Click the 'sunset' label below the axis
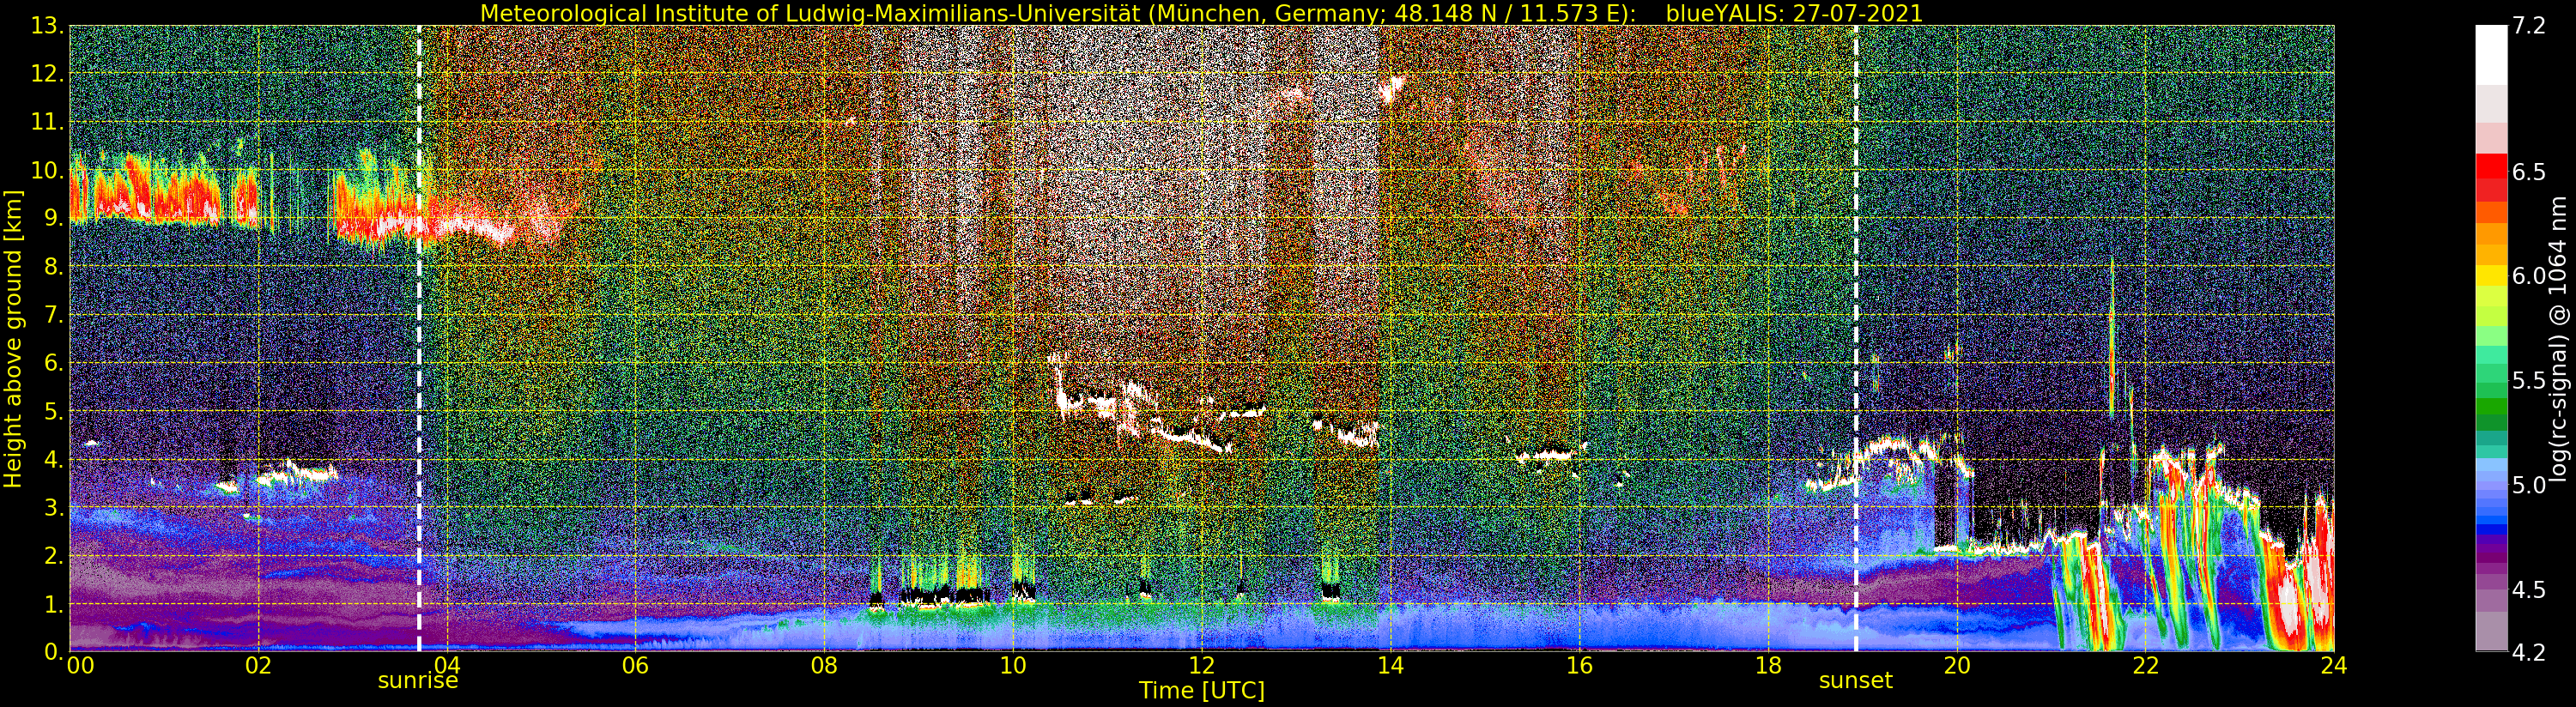The image size is (2576, 707). pyautogui.click(x=1855, y=681)
